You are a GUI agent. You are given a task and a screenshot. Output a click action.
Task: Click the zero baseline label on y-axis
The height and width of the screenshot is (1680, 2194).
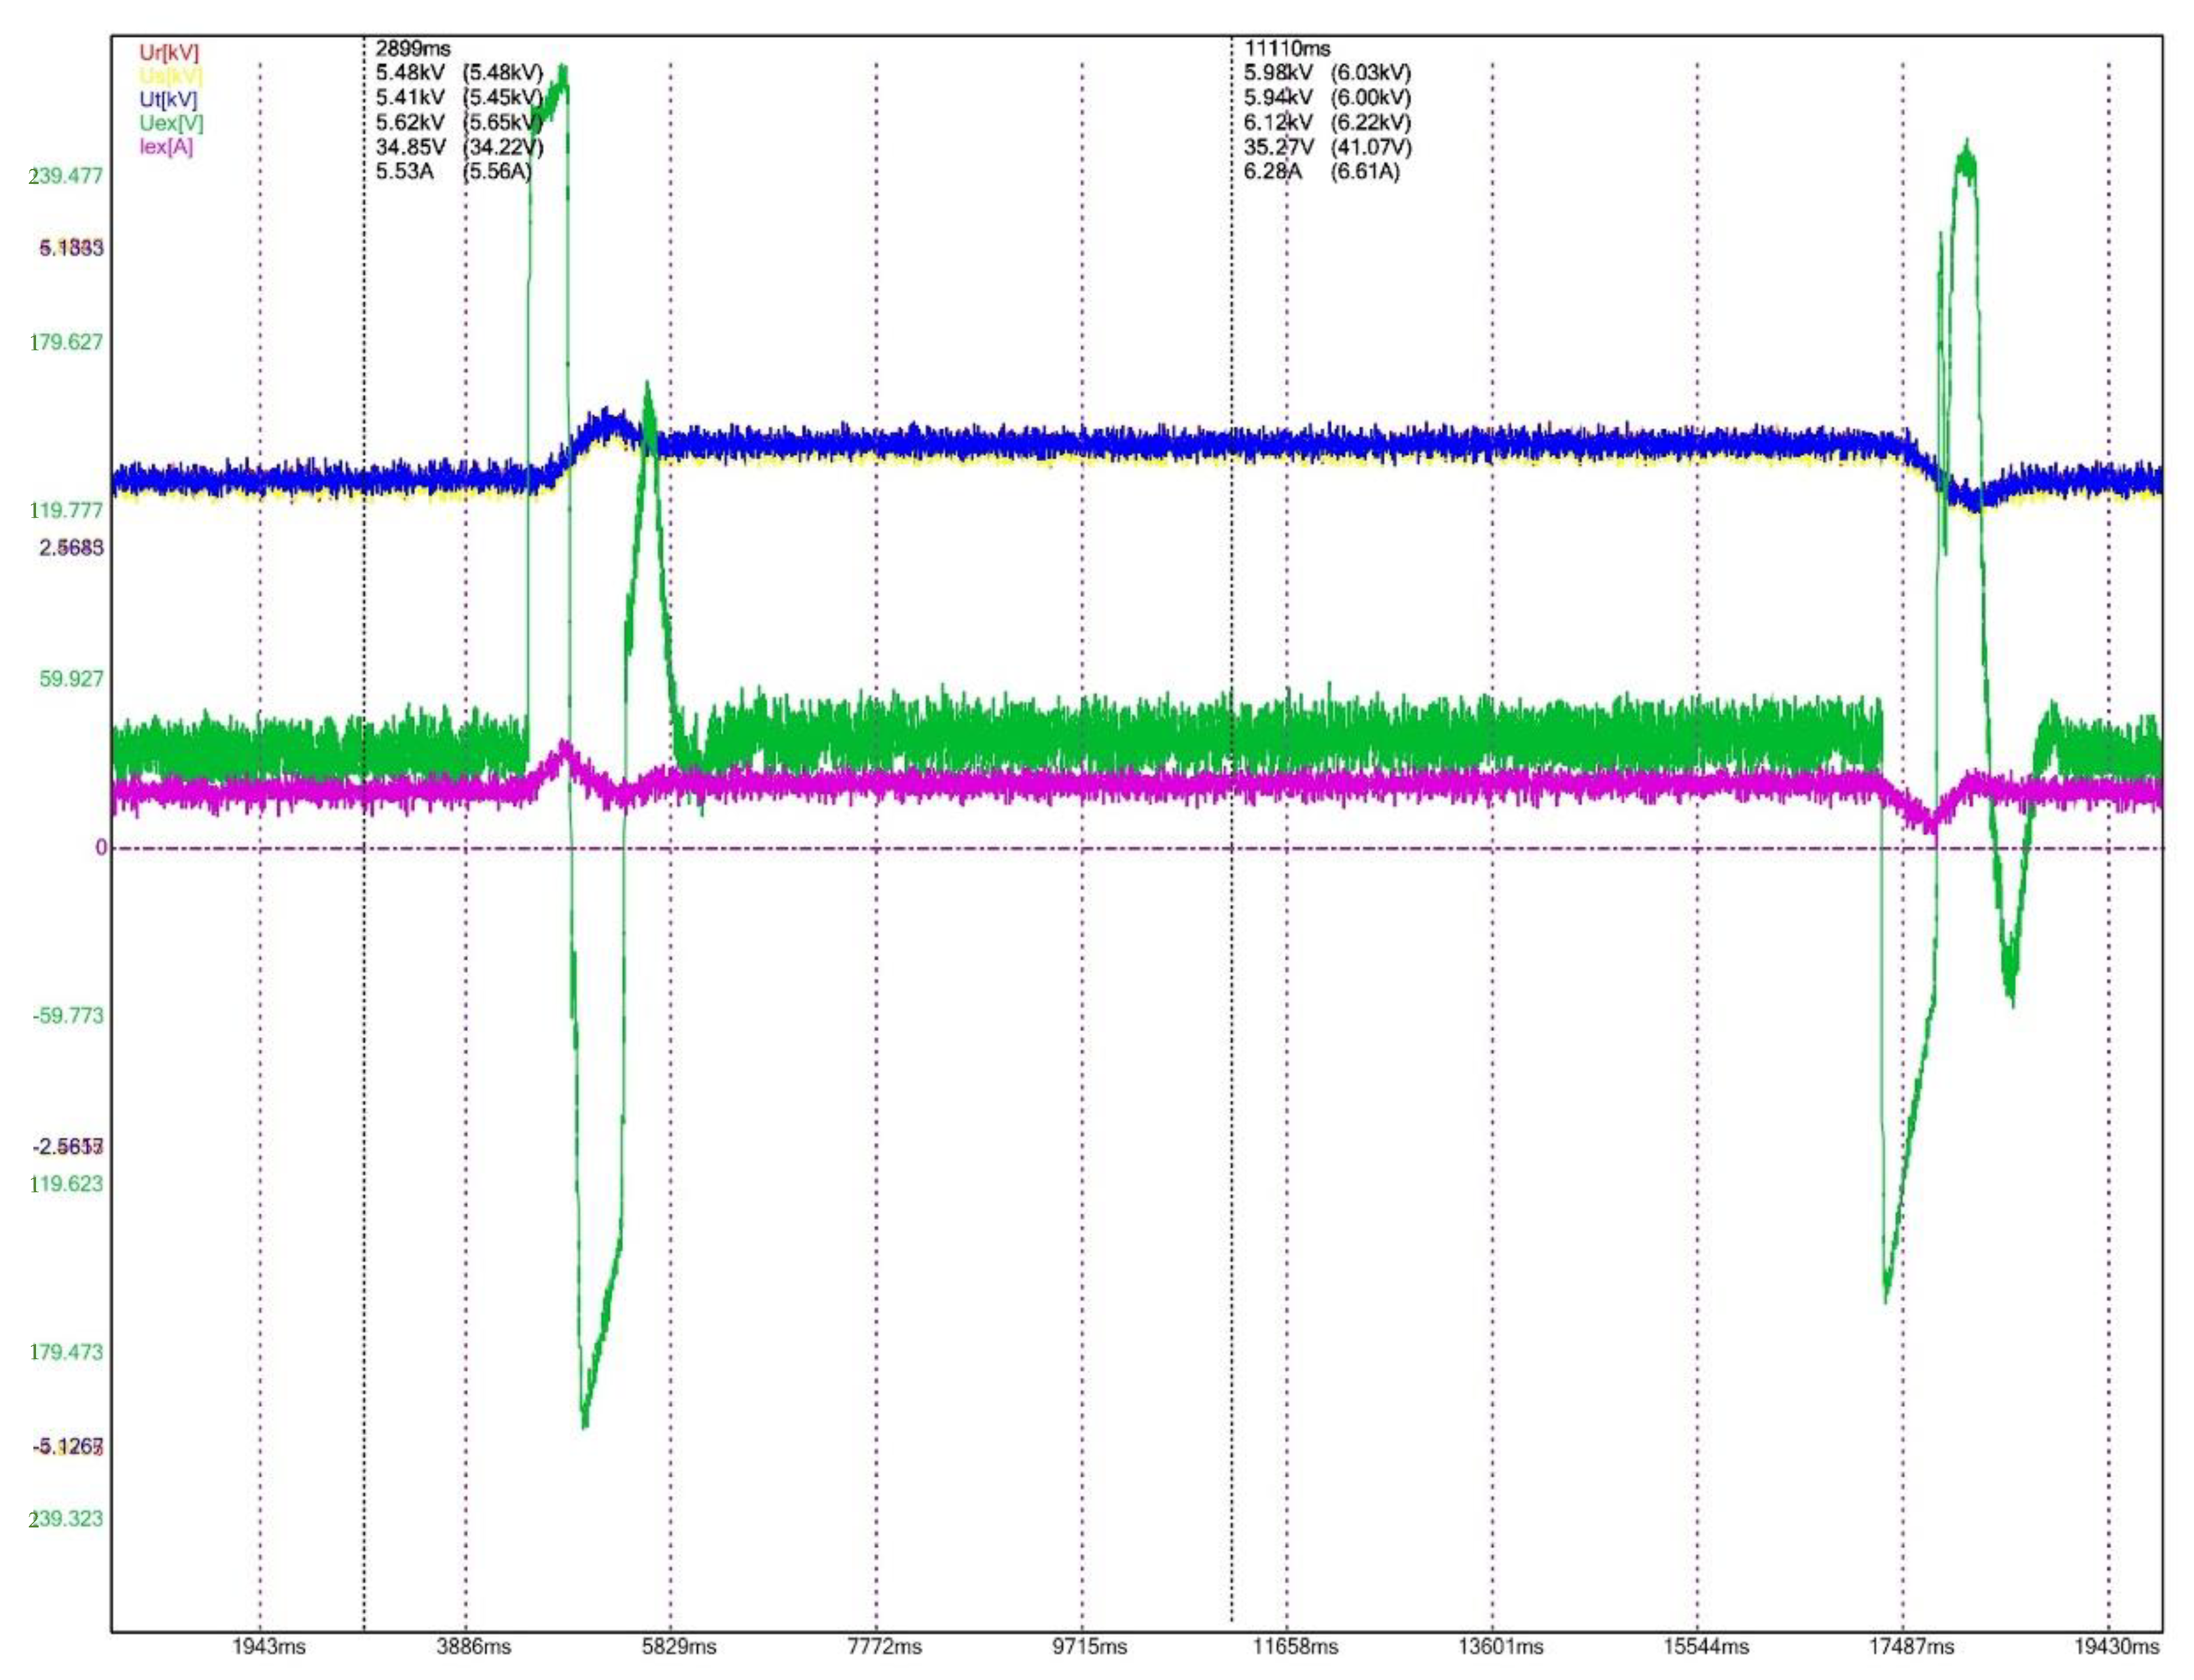click(x=101, y=848)
